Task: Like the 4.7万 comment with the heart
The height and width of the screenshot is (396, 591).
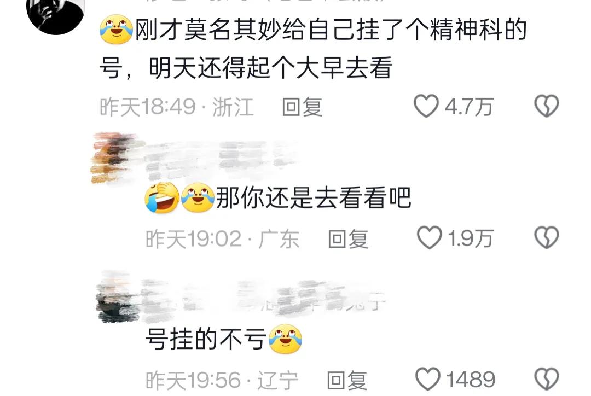Action: pos(426,106)
